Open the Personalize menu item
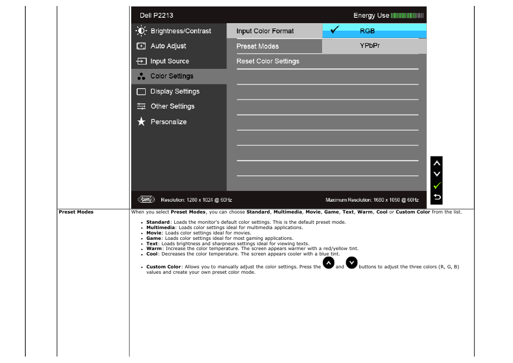This screenshot has width=513, height=363. [179, 122]
